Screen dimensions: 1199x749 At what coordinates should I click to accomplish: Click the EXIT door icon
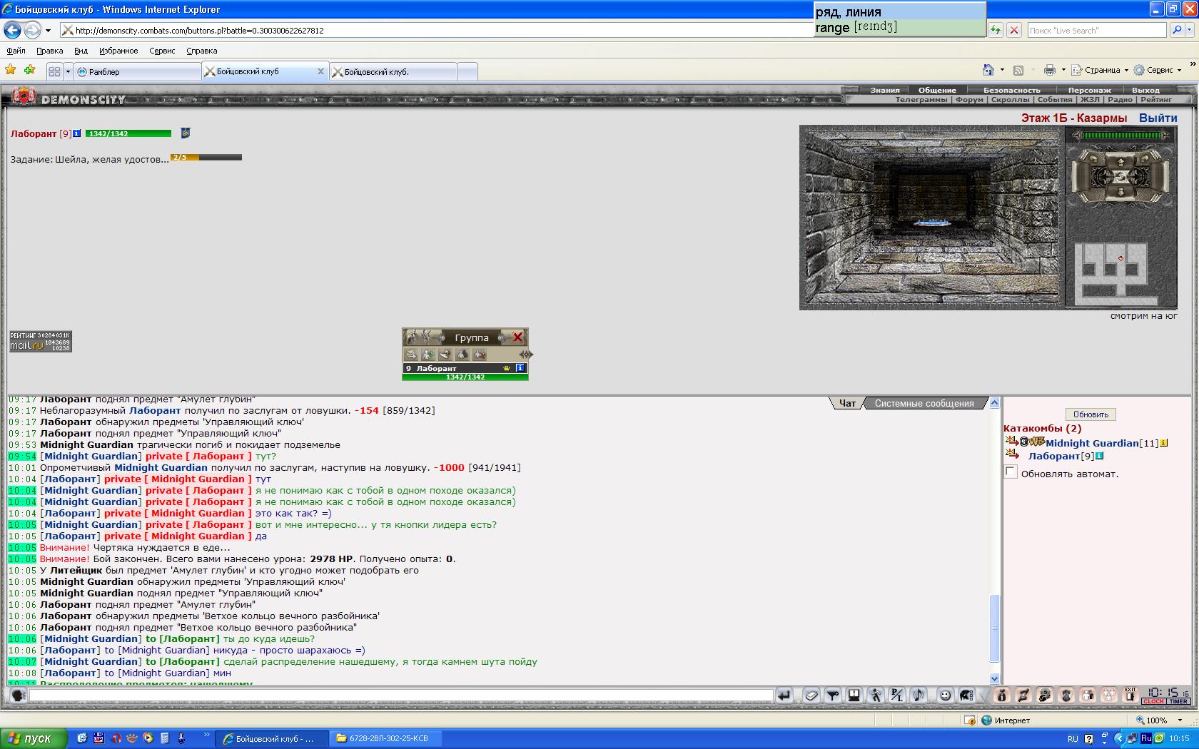tap(1130, 695)
